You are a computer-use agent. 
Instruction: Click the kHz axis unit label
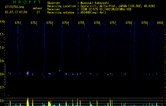[2, 21]
